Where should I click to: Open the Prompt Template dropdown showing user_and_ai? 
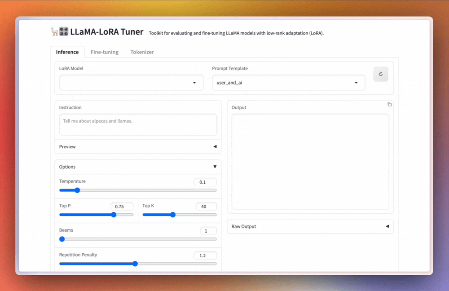point(288,83)
